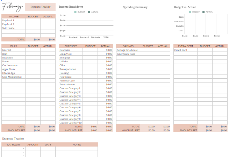This screenshot has width=229, height=157.
Task: Click the Spending Summary chart title
Action: [135, 7]
